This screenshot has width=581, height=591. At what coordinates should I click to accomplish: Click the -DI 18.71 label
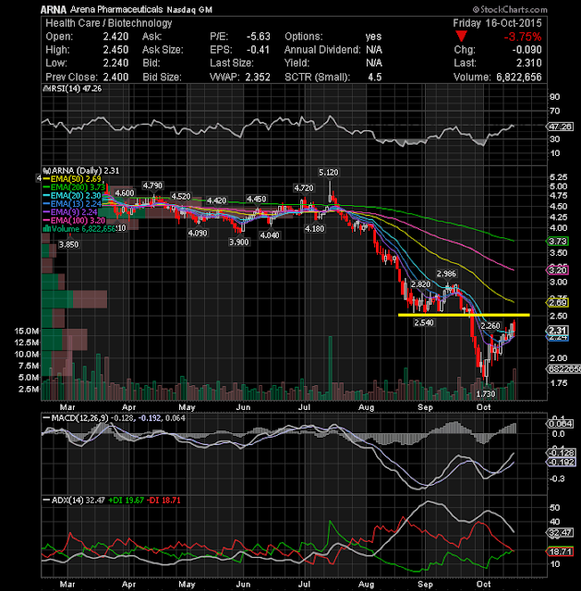[163, 501]
